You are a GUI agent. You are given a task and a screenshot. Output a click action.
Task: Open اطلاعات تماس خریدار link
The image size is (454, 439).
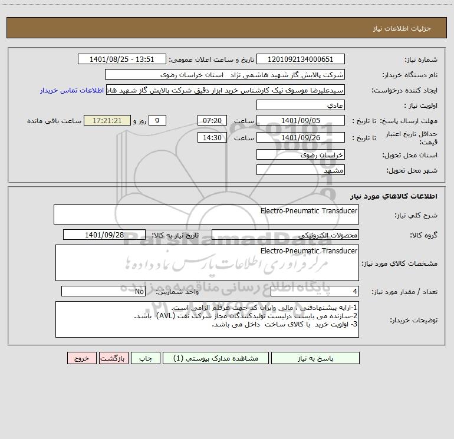click(72, 90)
